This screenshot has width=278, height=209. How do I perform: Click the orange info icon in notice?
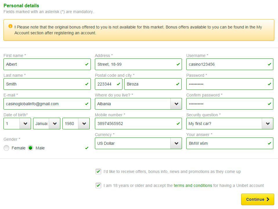(x=10, y=26)
